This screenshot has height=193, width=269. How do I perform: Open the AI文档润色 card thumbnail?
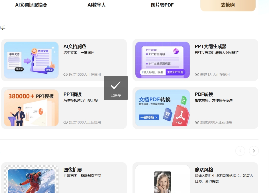[x=31, y=60]
